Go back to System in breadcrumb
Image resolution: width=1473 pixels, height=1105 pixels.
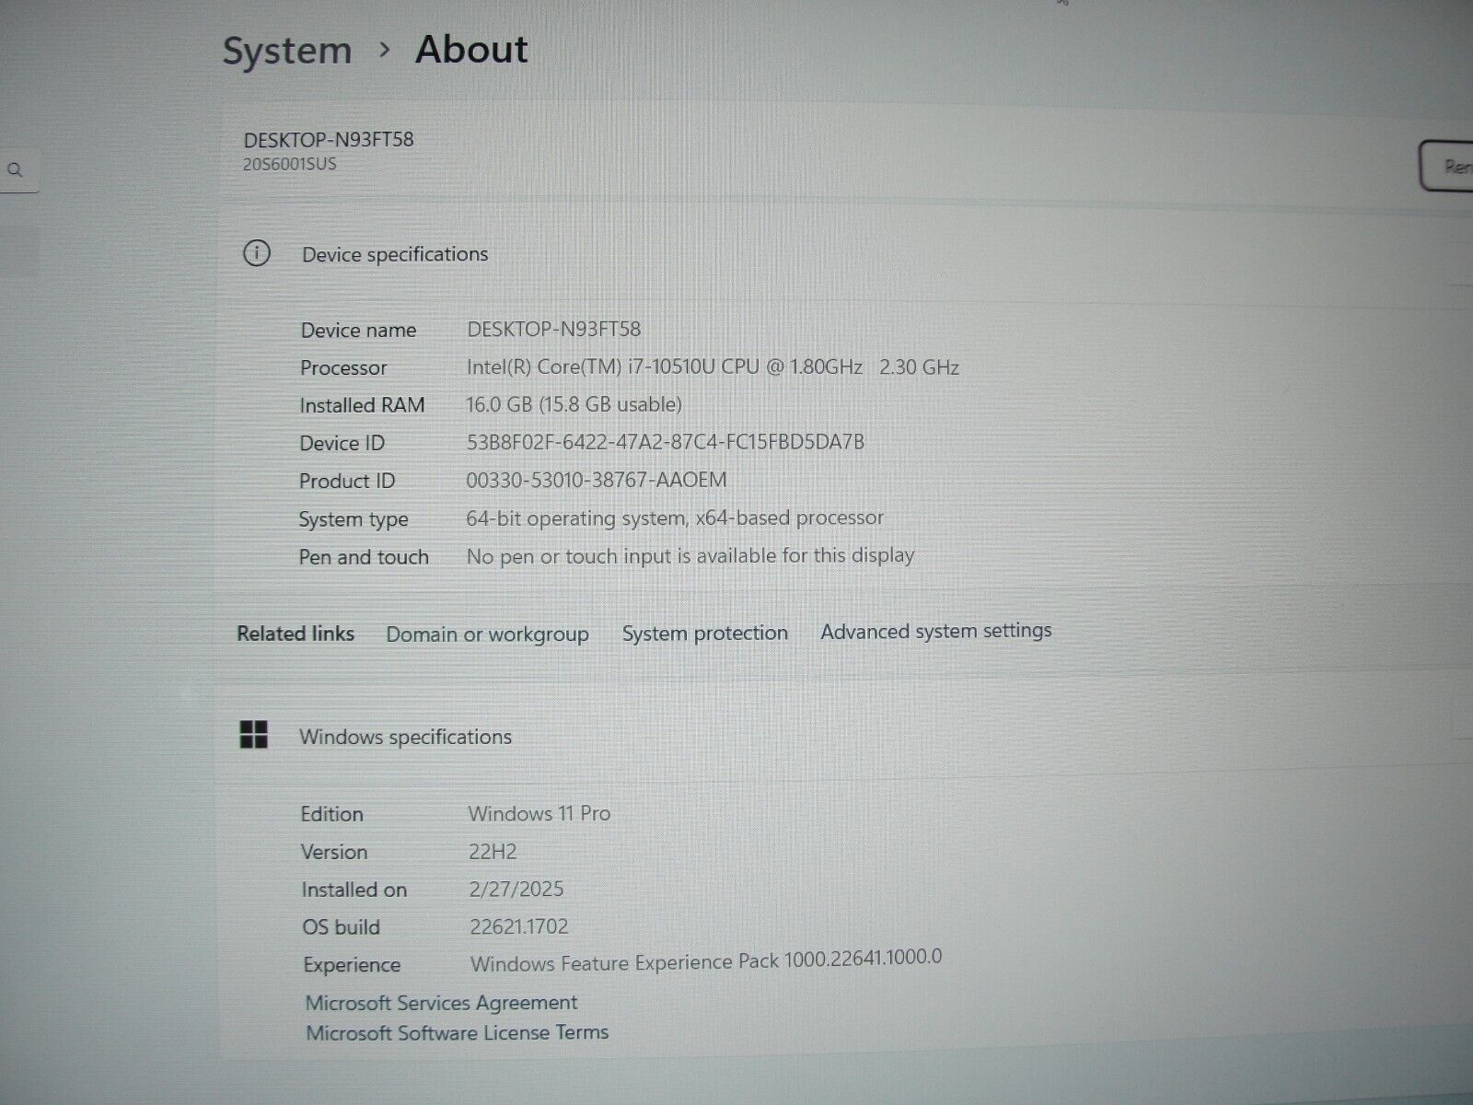287,51
